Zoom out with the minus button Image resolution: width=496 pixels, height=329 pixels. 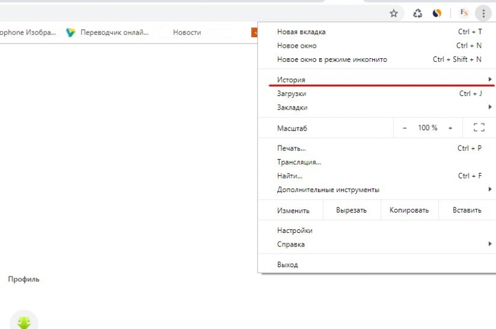click(405, 128)
